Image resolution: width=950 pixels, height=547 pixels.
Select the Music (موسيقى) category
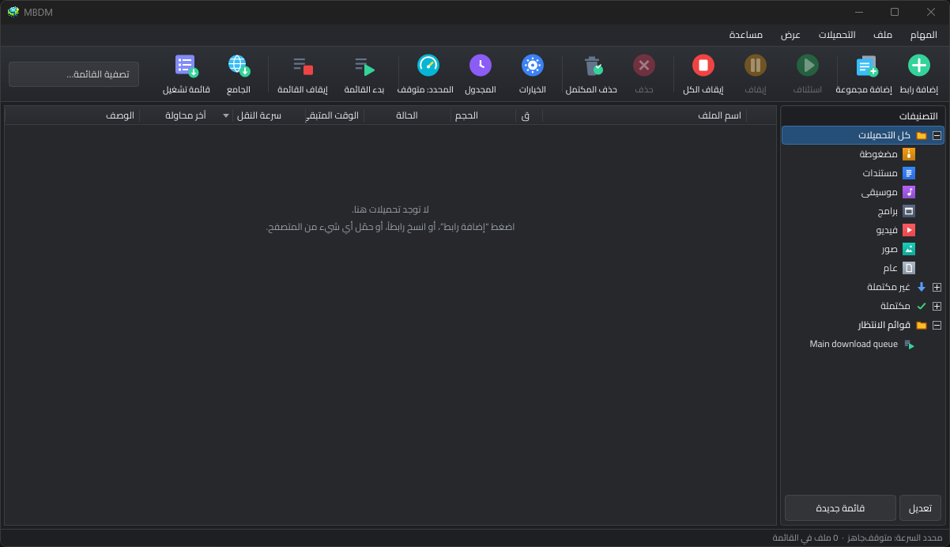(x=862, y=192)
